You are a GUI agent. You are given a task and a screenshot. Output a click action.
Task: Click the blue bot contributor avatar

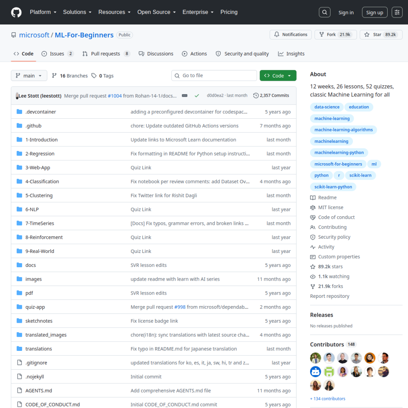(x=316, y=372)
